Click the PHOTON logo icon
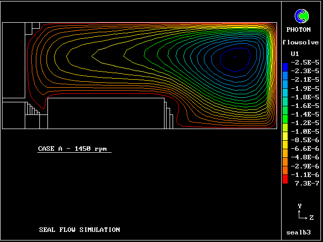Image resolution: width=323 pixels, height=242 pixels. (302, 16)
